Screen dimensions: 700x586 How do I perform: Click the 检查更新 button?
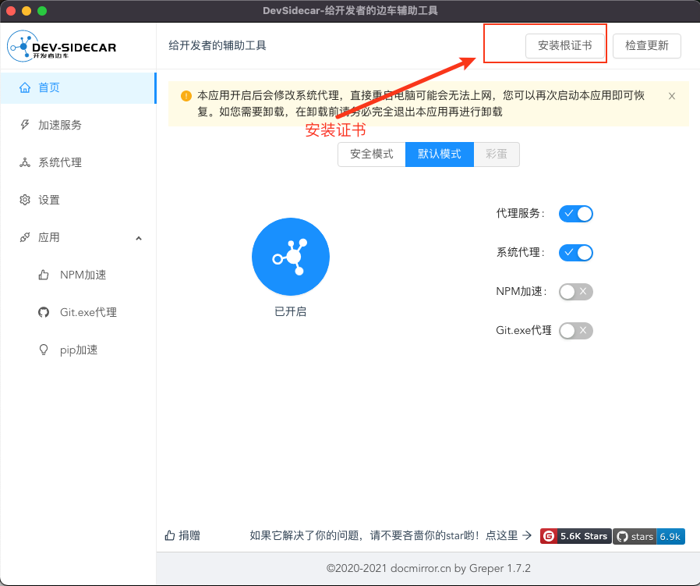647,45
